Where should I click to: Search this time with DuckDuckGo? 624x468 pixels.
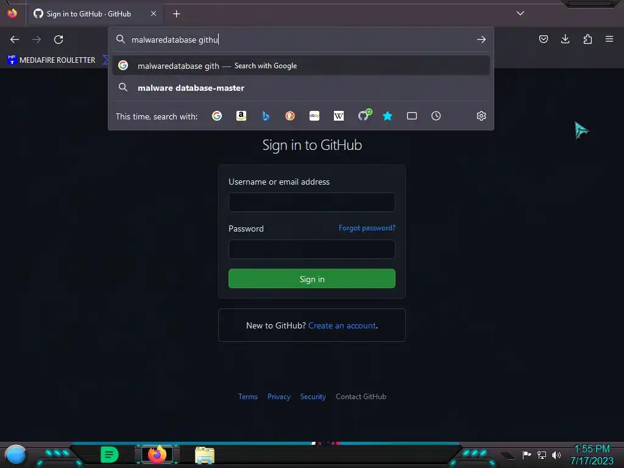[290, 116]
